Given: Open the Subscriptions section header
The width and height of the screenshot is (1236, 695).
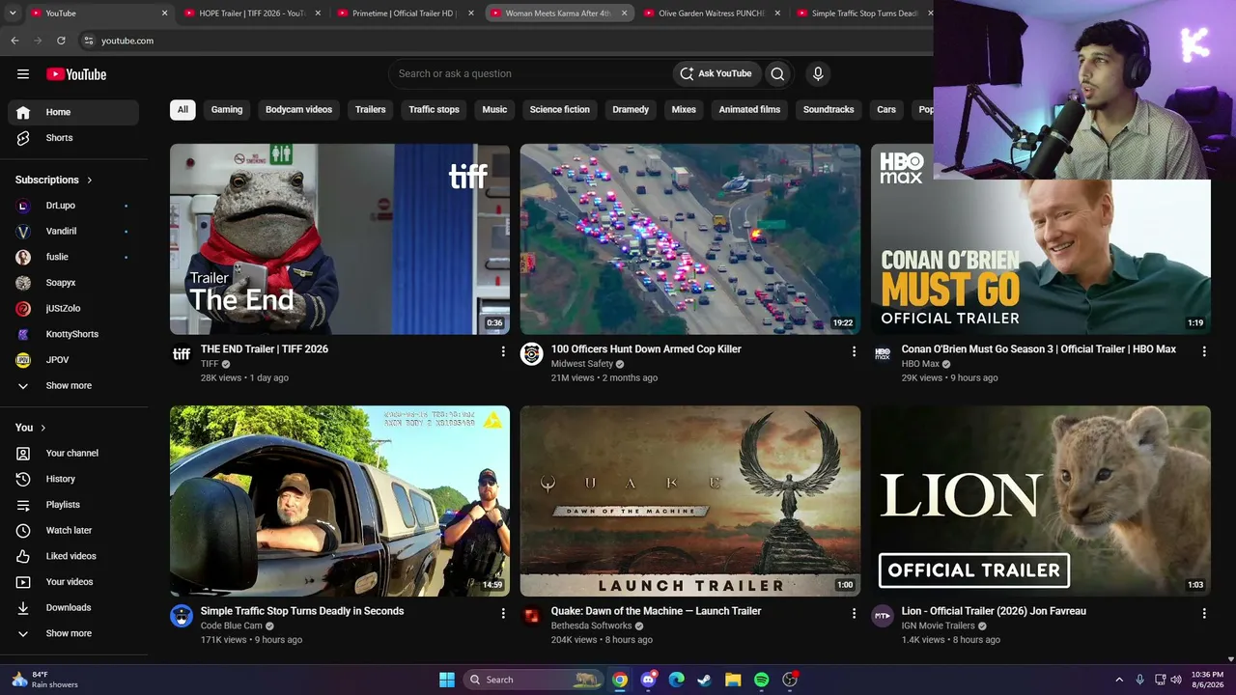Looking at the screenshot, I should [54, 180].
